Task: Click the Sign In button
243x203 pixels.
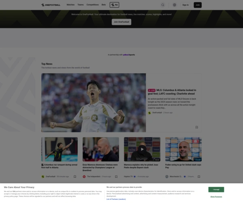Action: [x=185, y=5]
